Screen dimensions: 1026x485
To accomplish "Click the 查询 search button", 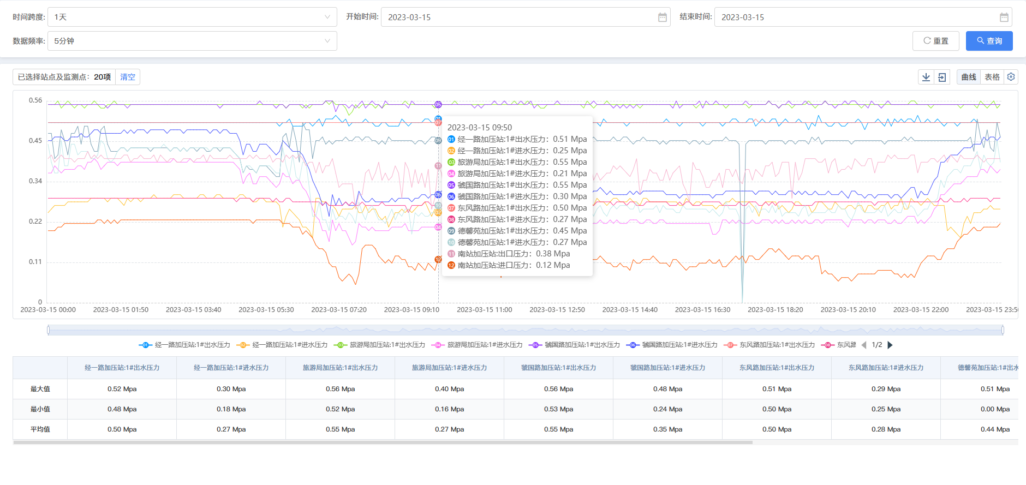I will 989,41.
